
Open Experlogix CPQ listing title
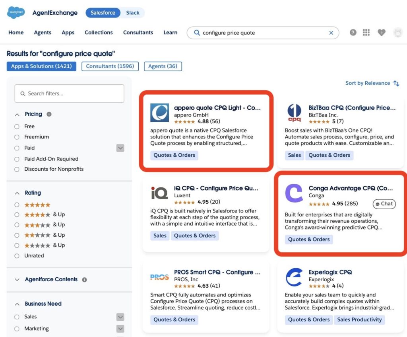point(330,272)
